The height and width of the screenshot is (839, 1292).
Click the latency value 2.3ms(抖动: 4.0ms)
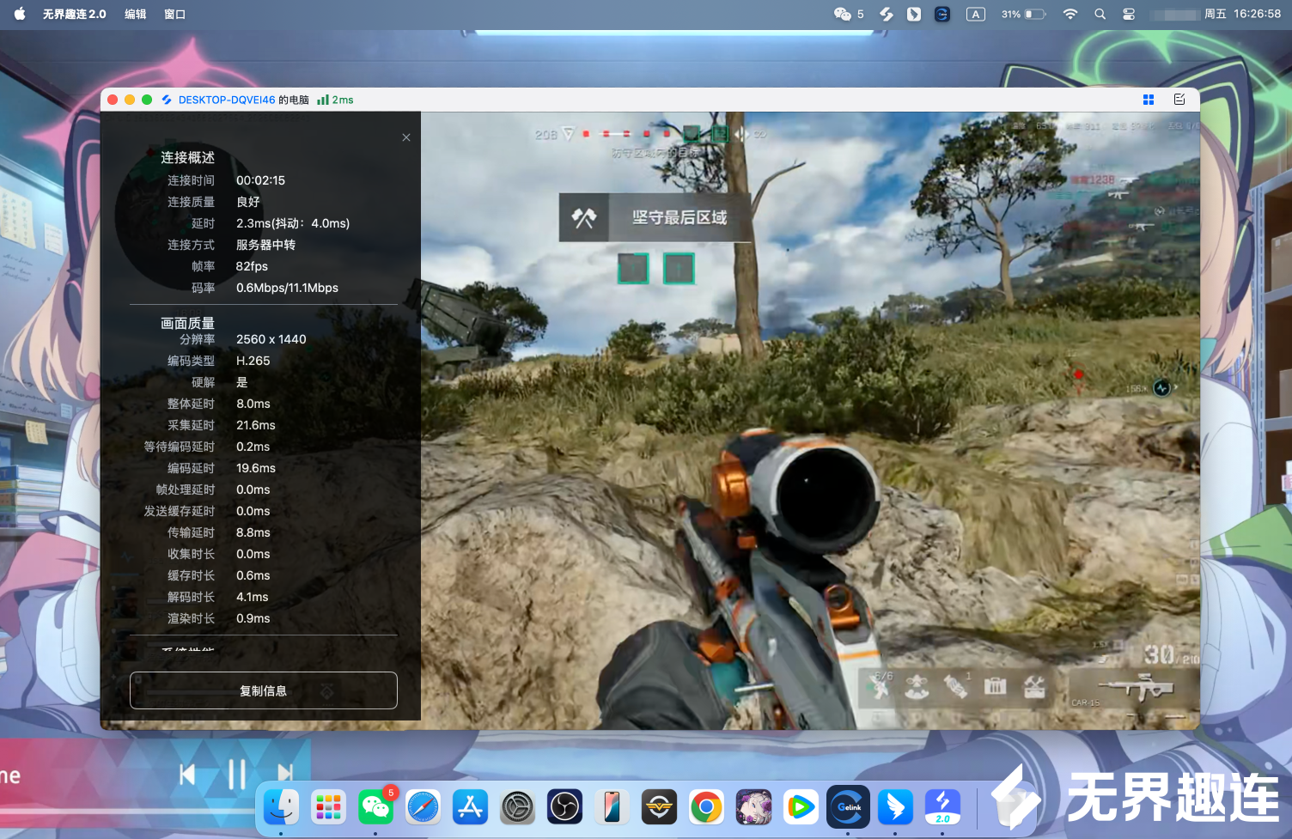coord(293,223)
